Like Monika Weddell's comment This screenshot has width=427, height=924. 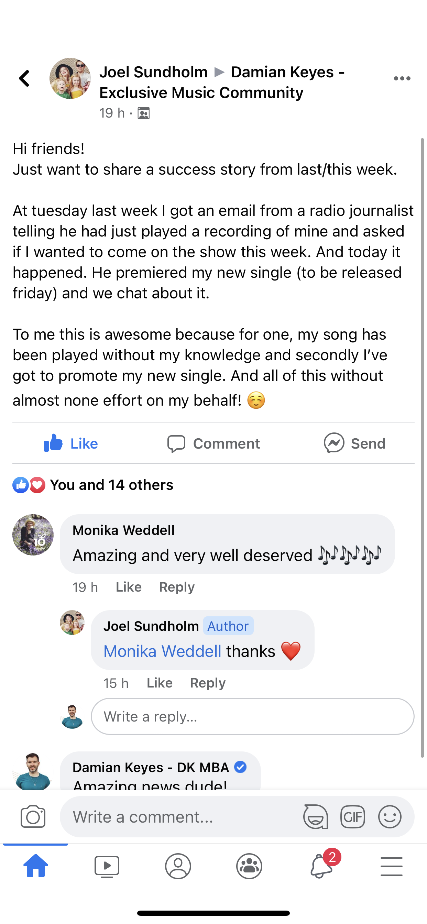pyautogui.click(x=129, y=587)
